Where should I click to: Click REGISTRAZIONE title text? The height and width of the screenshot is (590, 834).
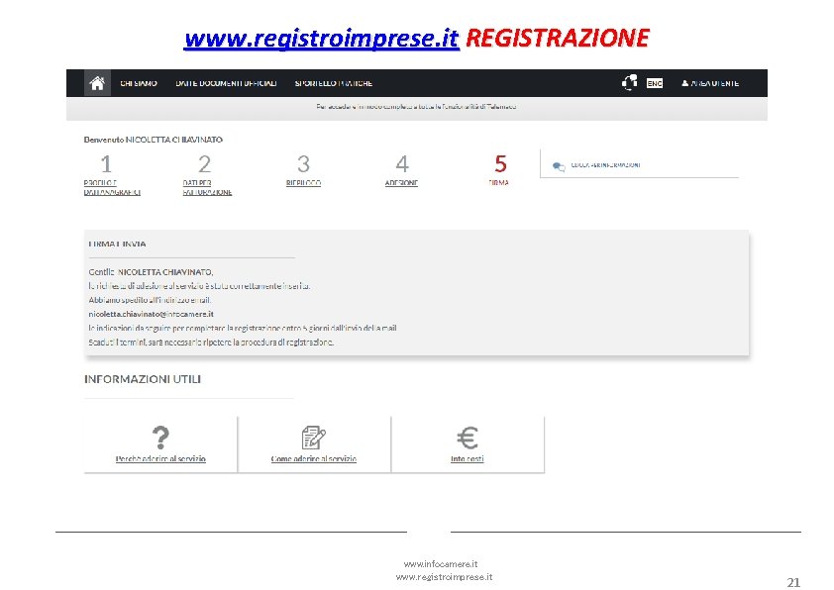pyautogui.click(x=558, y=39)
